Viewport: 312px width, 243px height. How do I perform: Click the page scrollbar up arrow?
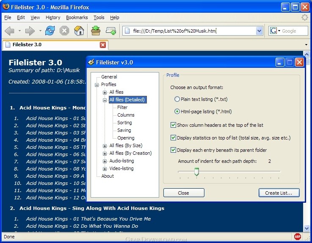click(x=306, y=54)
